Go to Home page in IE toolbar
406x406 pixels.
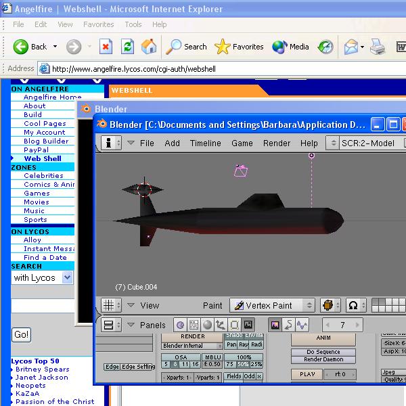149,47
